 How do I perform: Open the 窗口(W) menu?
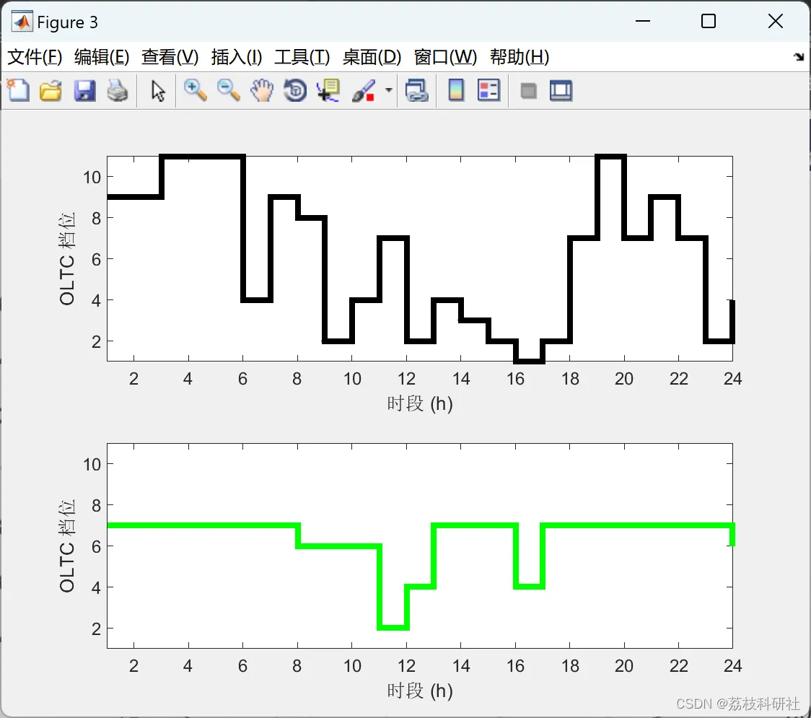[445, 57]
